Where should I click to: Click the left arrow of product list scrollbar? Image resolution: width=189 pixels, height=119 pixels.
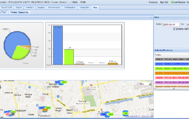tap(155, 89)
